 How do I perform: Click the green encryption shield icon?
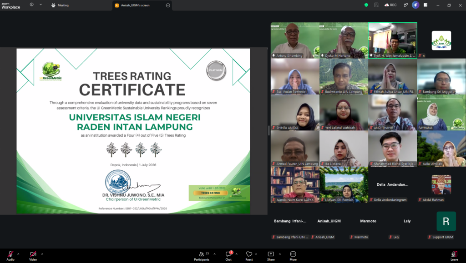(x=366, y=5)
